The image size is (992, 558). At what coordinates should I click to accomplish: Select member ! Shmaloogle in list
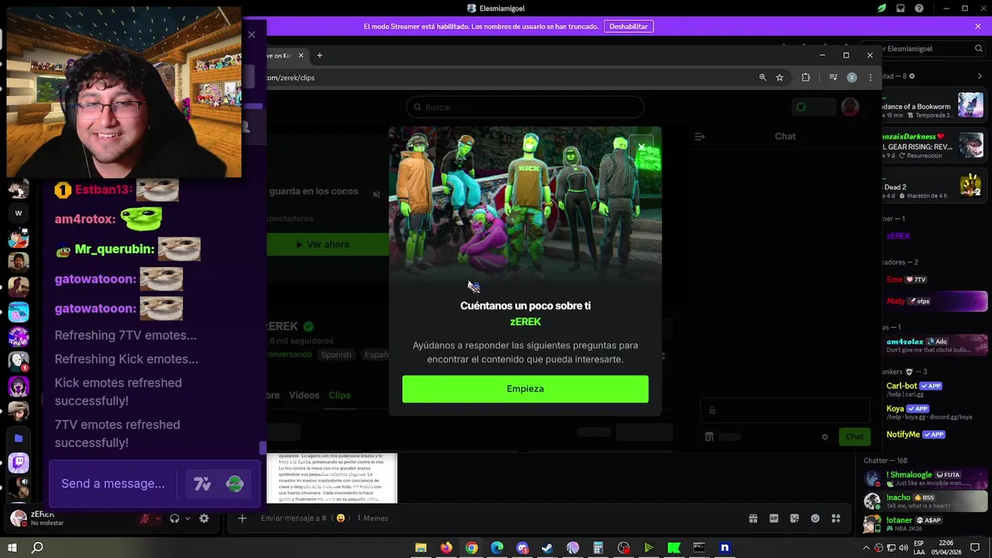pos(926,479)
